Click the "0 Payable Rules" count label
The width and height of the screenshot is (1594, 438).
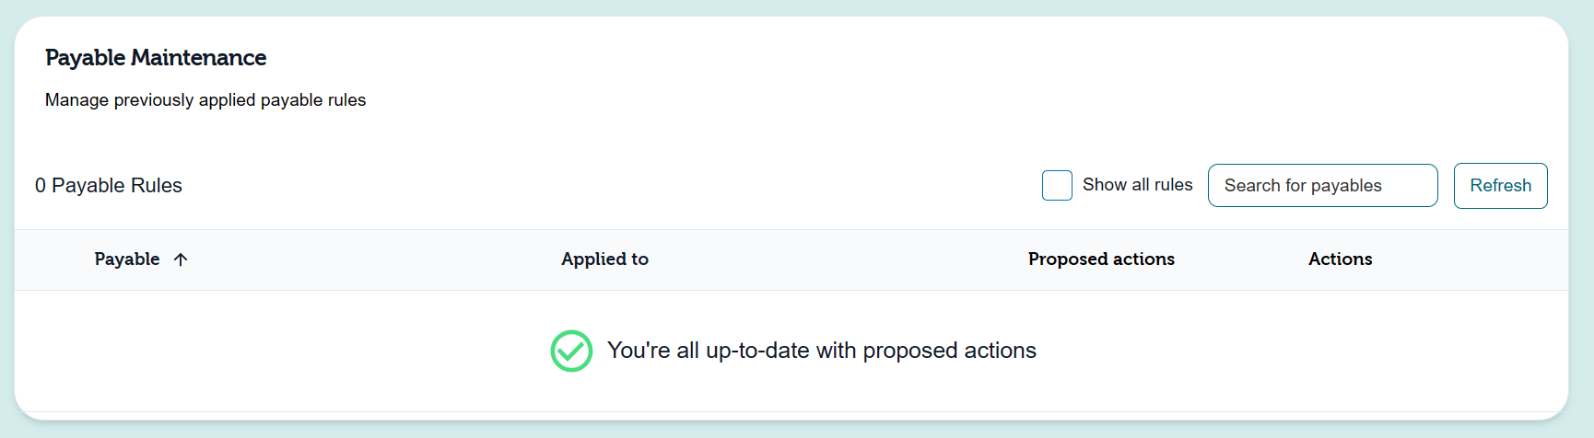pos(109,186)
